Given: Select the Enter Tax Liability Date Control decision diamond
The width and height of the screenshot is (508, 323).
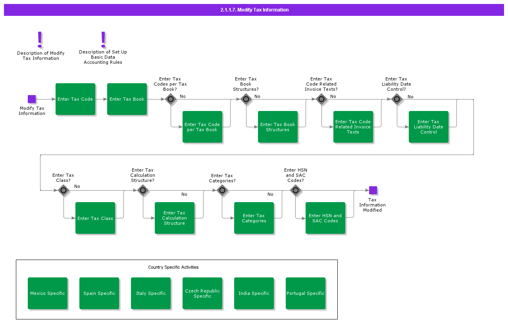Looking at the screenshot, I should [397, 99].
